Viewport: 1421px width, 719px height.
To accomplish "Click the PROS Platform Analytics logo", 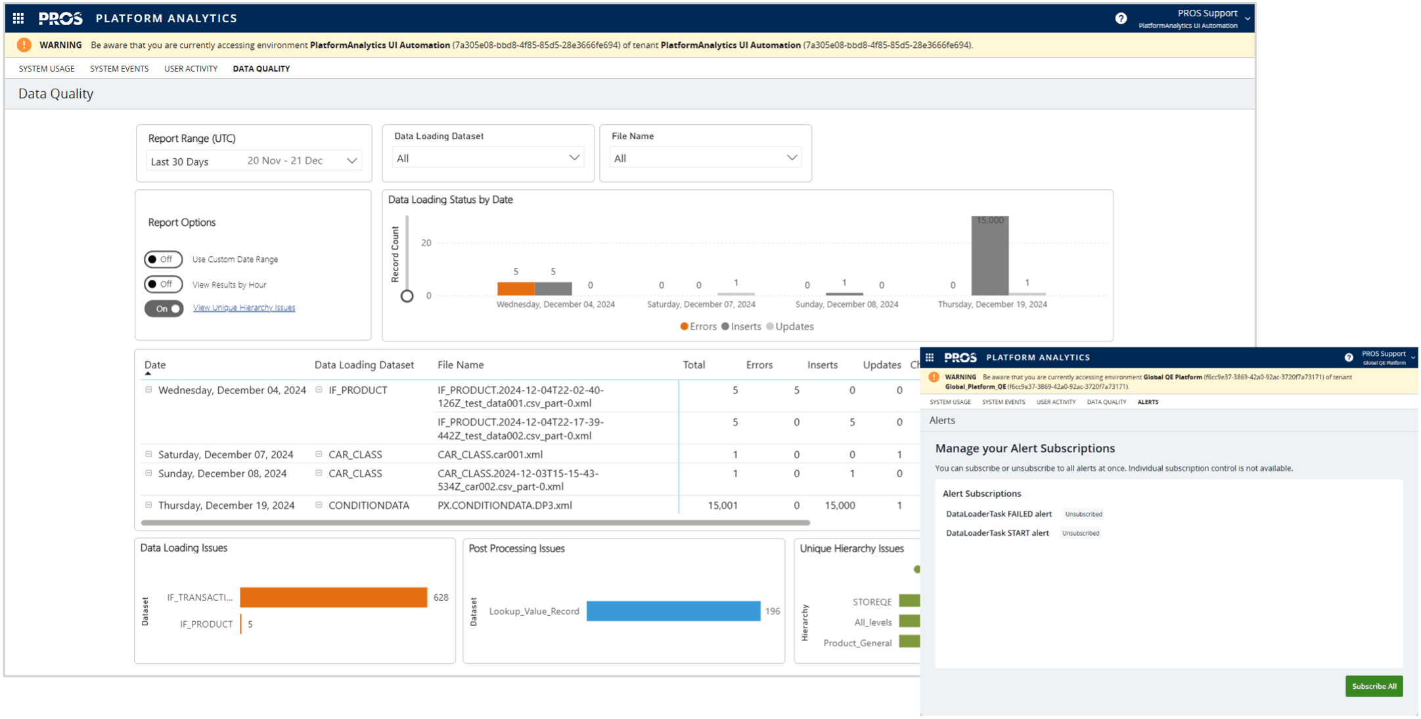I will pyautogui.click(x=61, y=18).
